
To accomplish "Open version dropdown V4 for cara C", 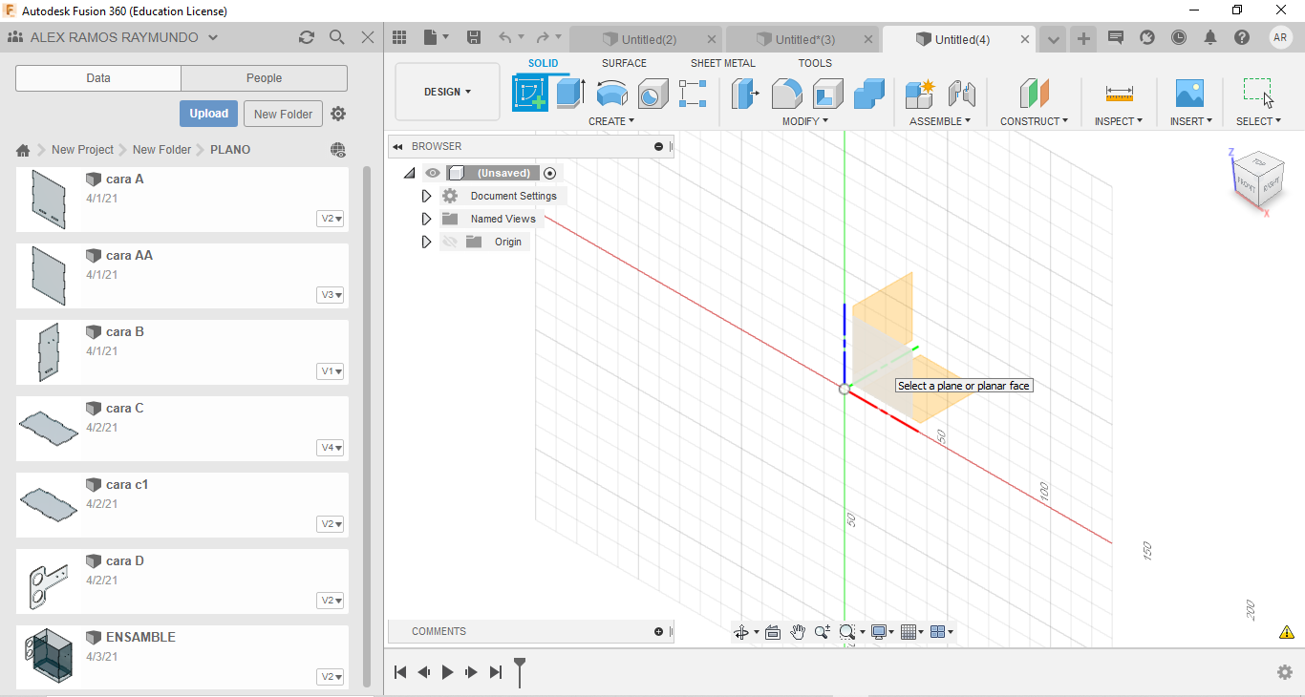I will point(331,448).
